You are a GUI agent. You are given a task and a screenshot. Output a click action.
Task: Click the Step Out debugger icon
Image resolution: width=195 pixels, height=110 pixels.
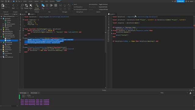point(69,5)
